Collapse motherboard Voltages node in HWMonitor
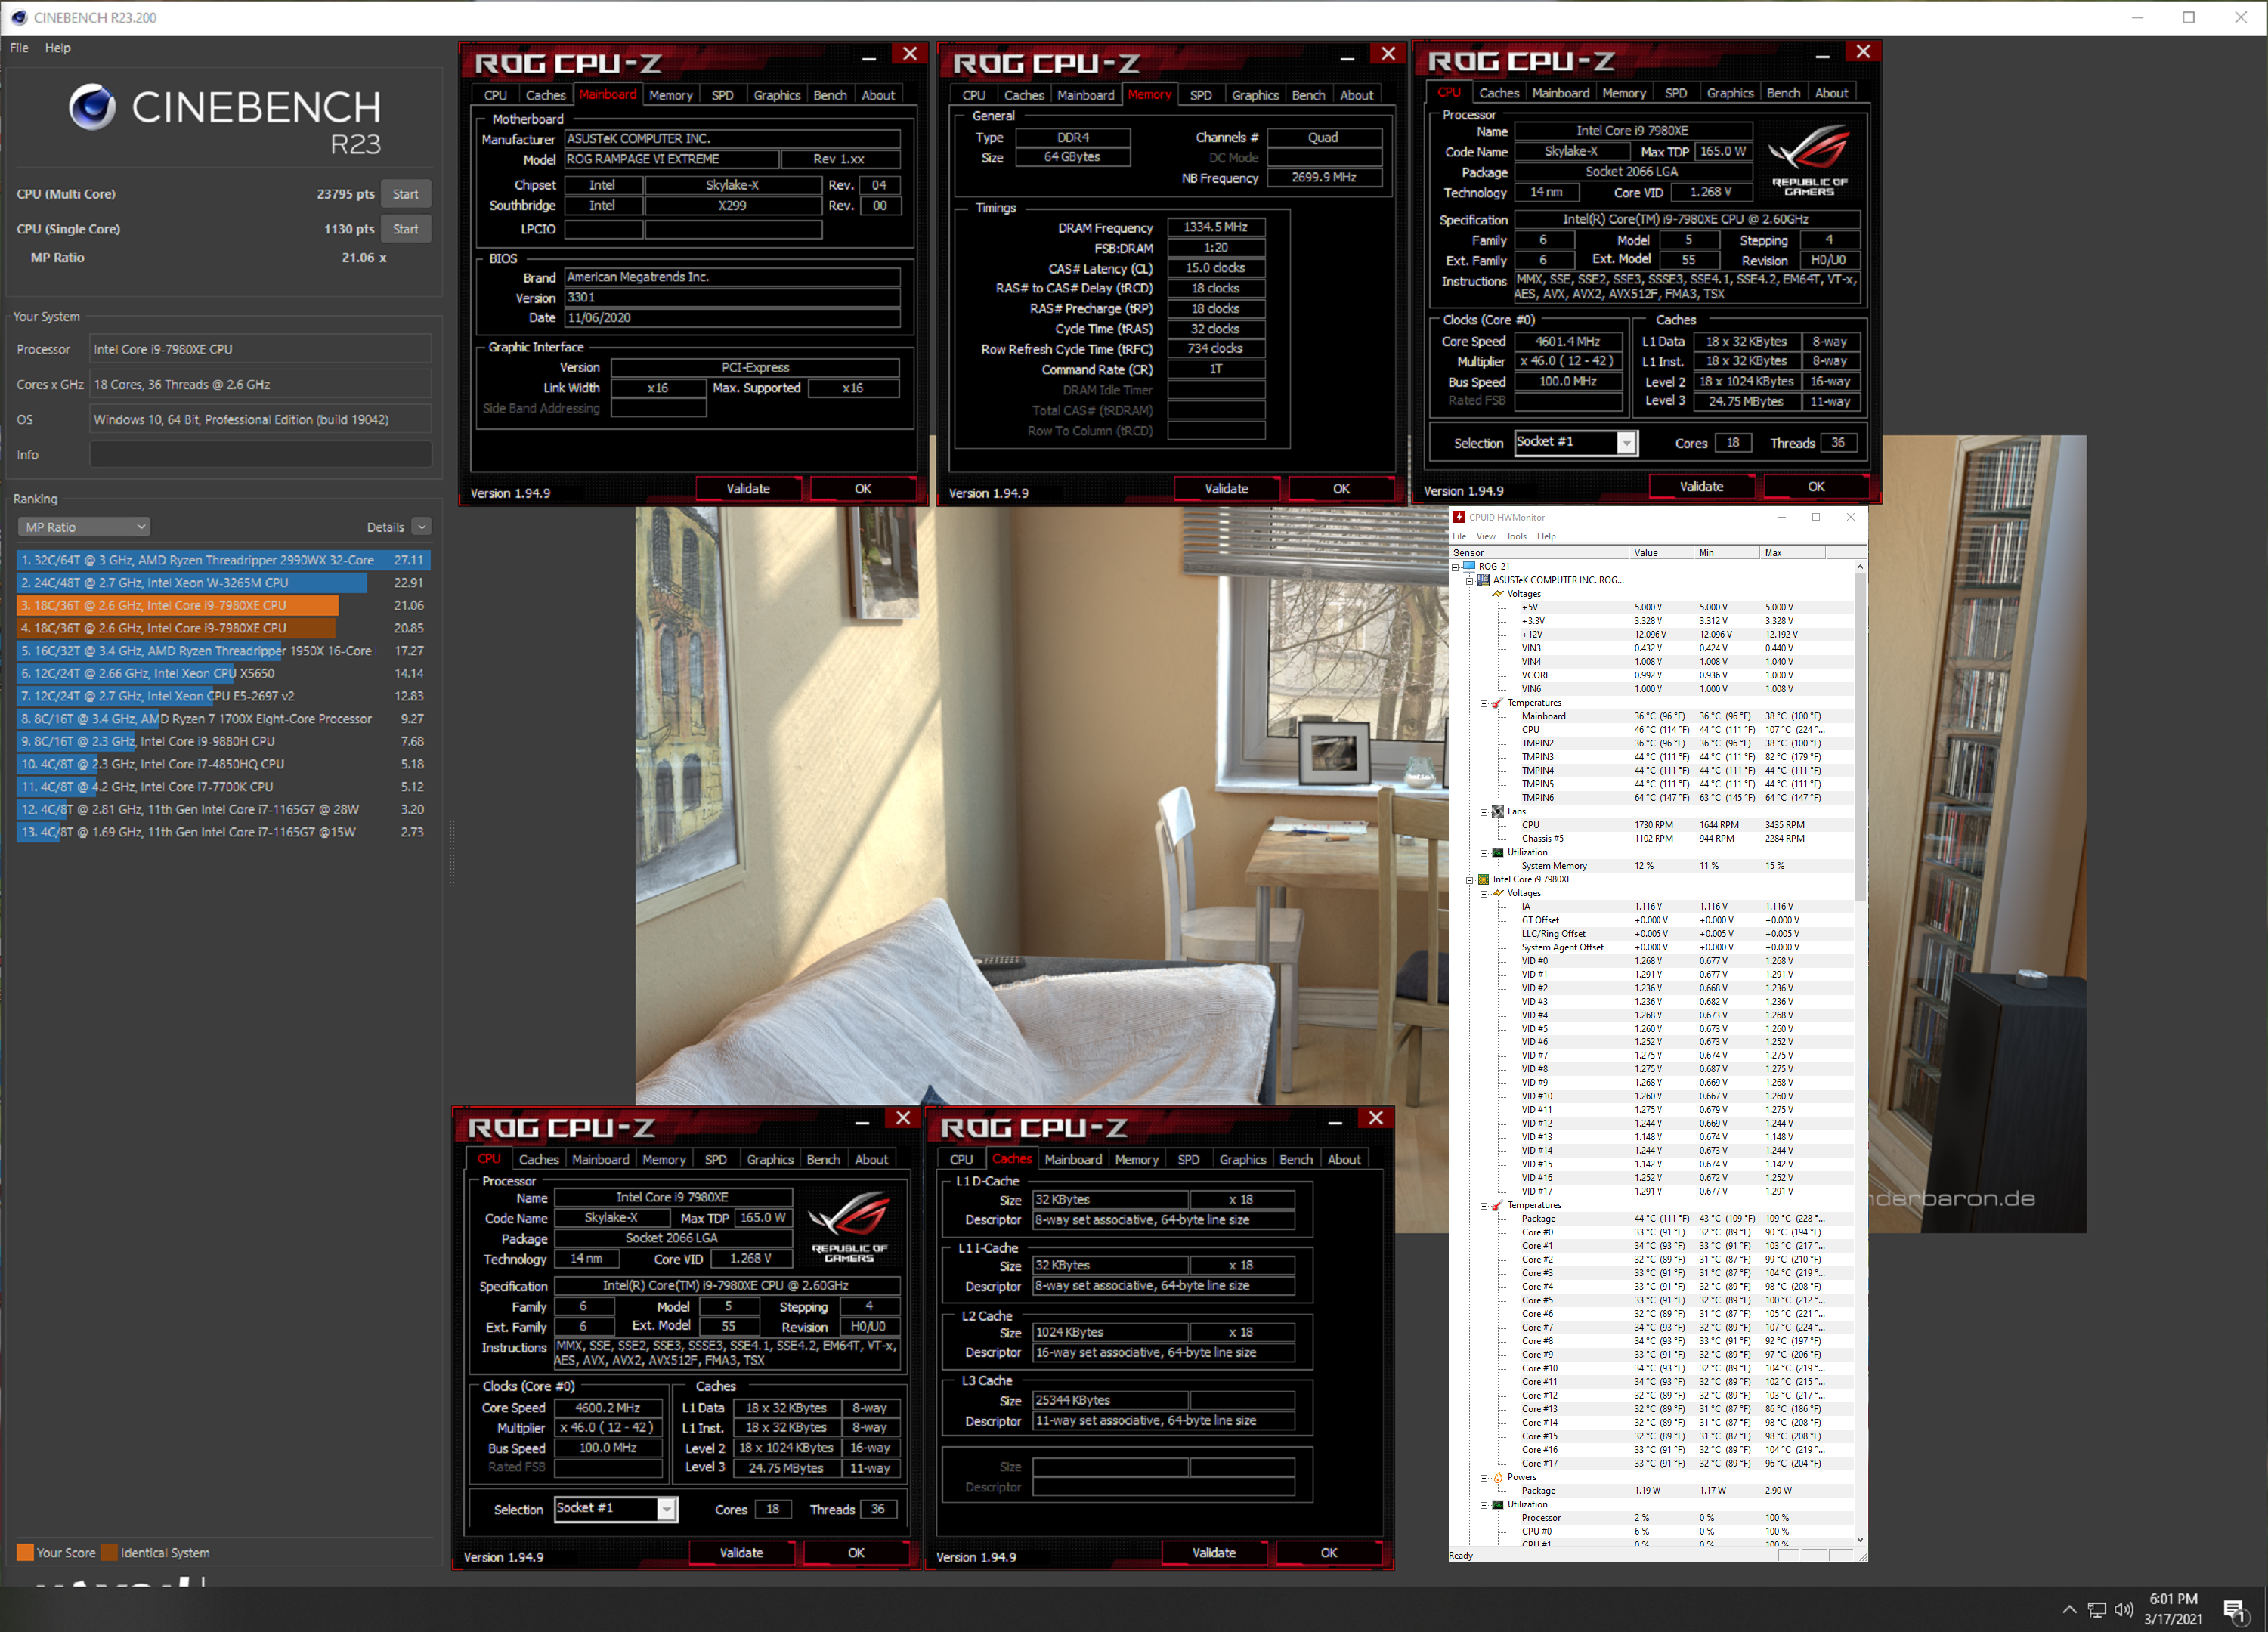This screenshot has height=1632, width=2268. coord(1483,594)
